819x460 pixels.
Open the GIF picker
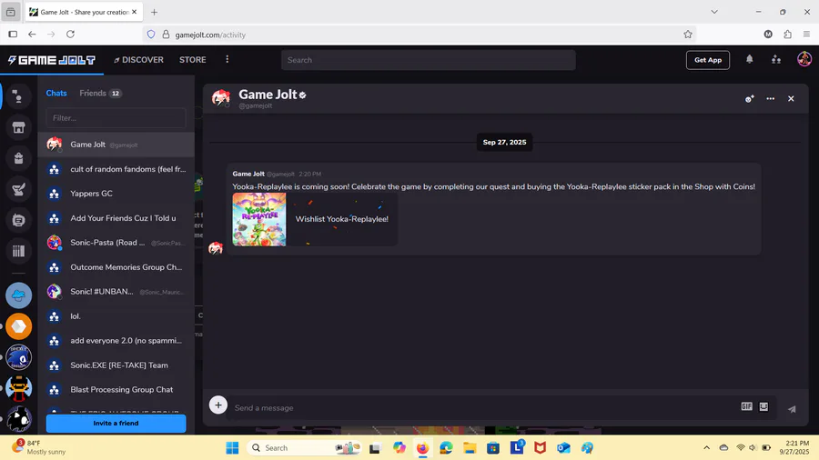pos(747,406)
